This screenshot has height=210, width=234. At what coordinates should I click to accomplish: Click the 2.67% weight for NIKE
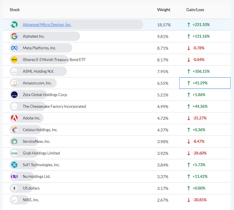click(x=163, y=200)
